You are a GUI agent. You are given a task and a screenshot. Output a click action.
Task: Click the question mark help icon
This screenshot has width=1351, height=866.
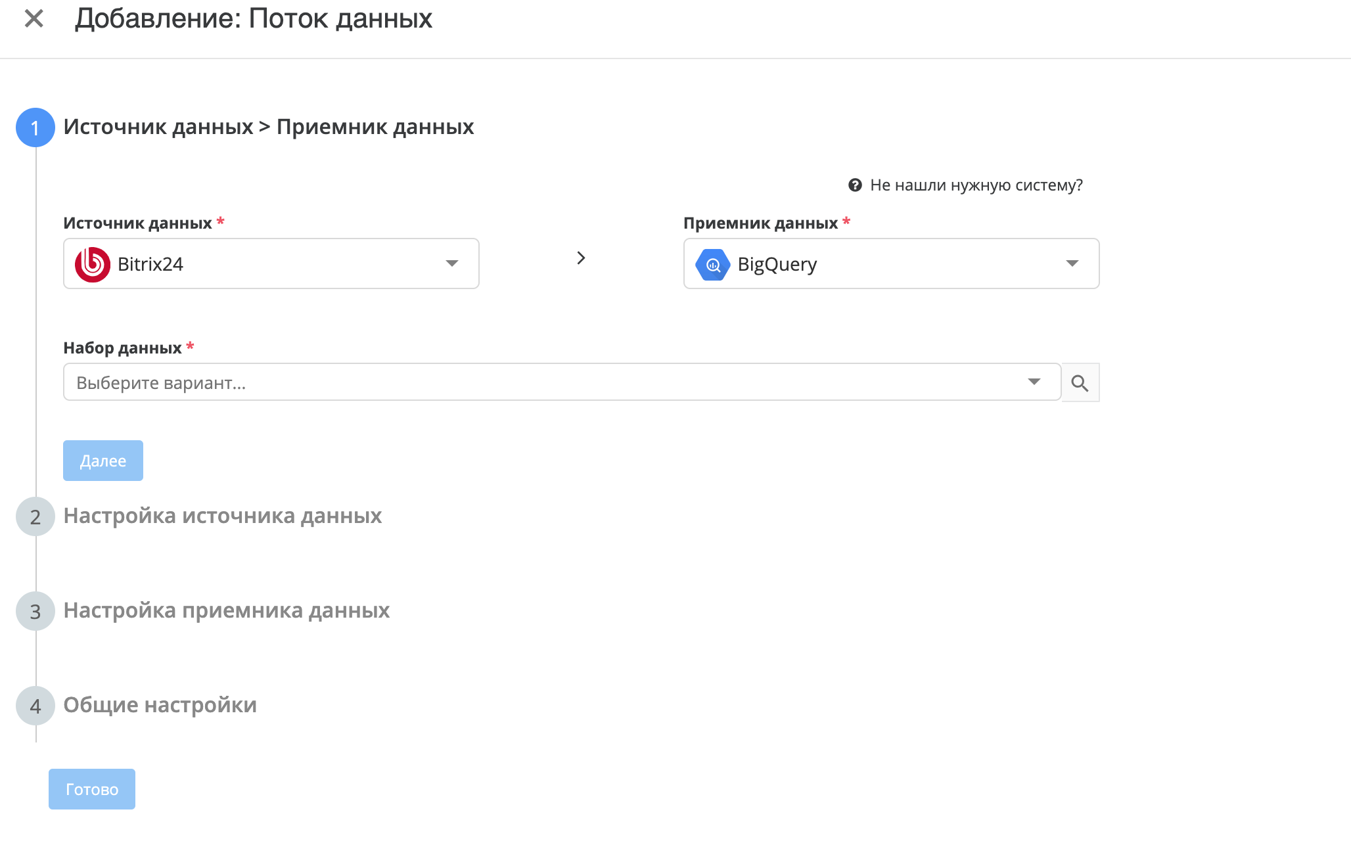[855, 185]
